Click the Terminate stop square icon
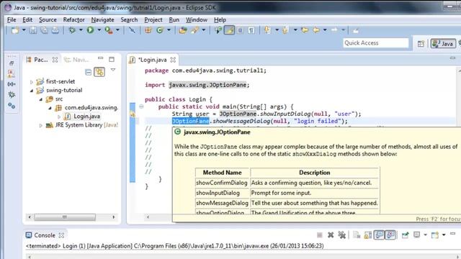461x259 pixels. 320,235
